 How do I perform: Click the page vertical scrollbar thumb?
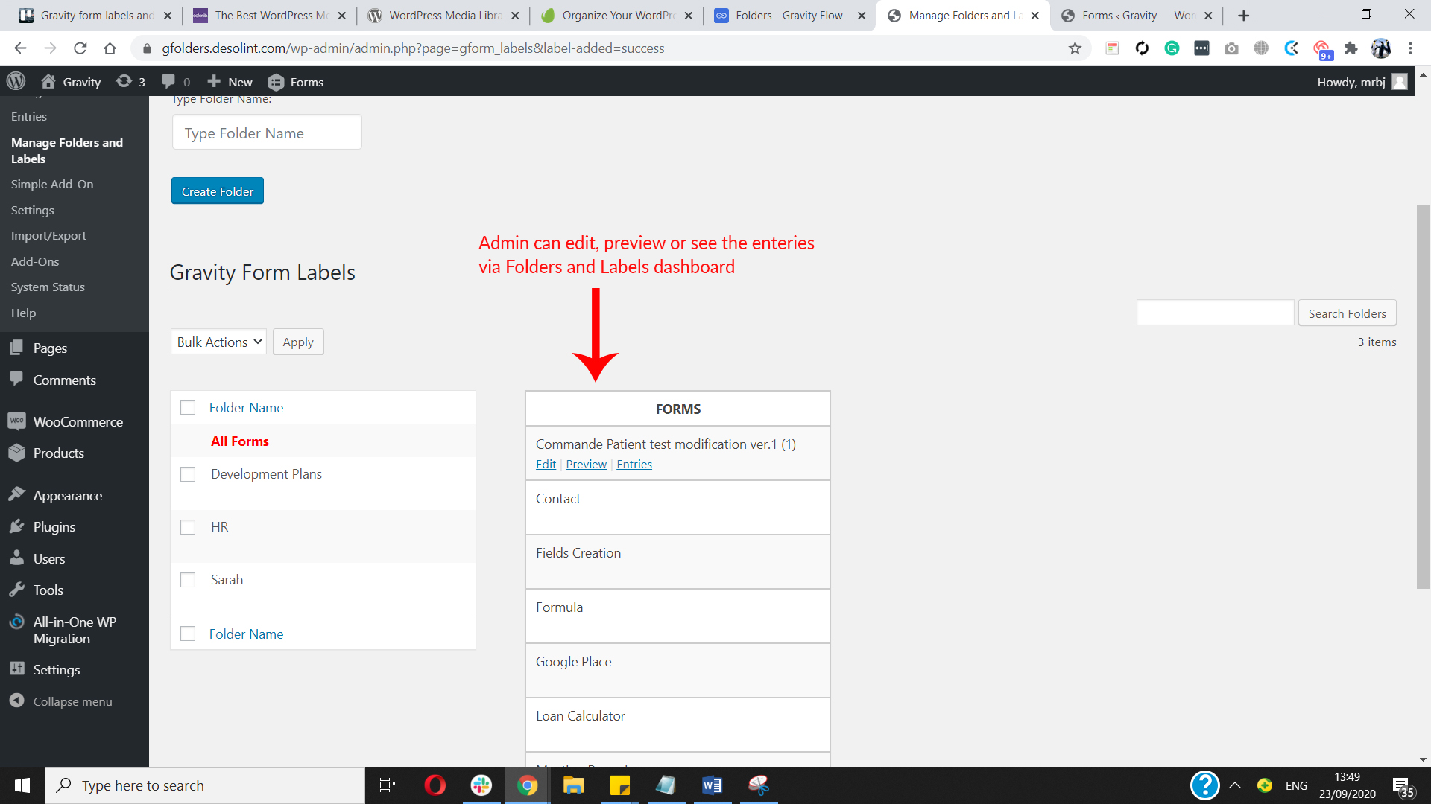click(x=1423, y=396)
